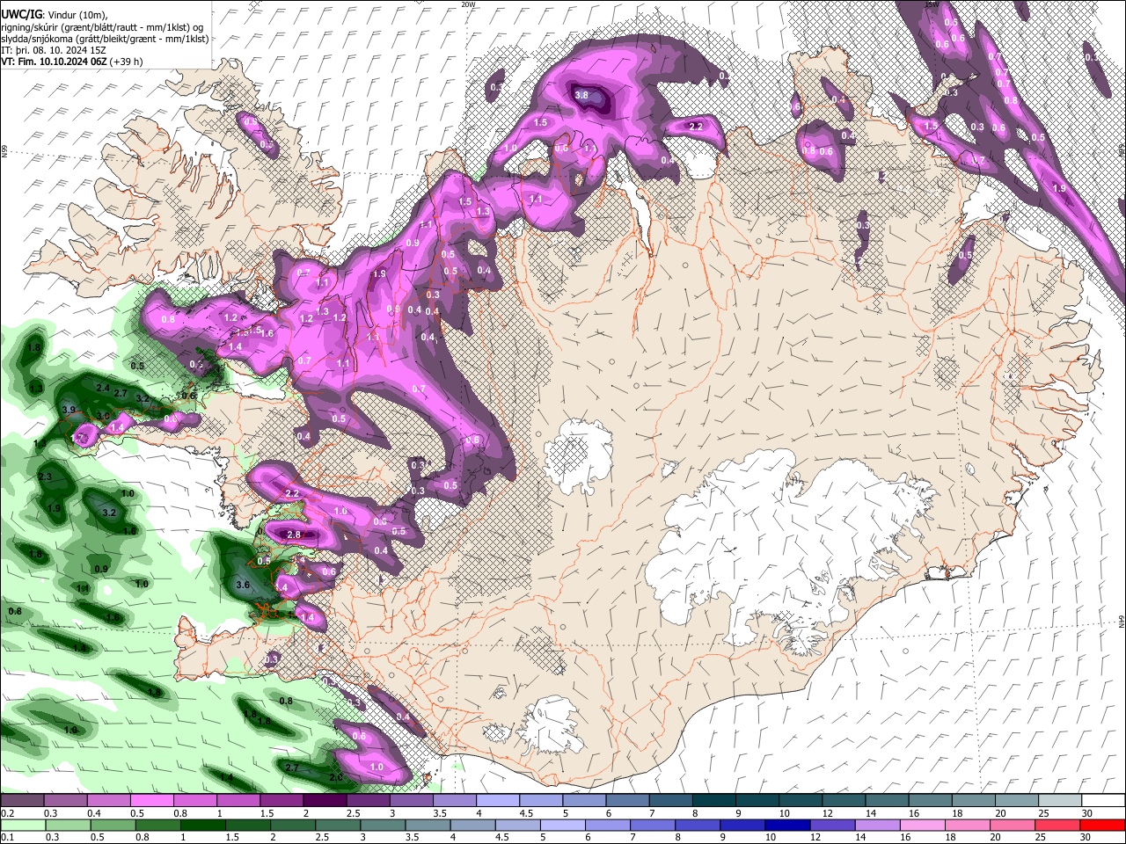Pick the white swatch ending the upper legend row
This screenshot has width=1126, height=844.
1102,801
